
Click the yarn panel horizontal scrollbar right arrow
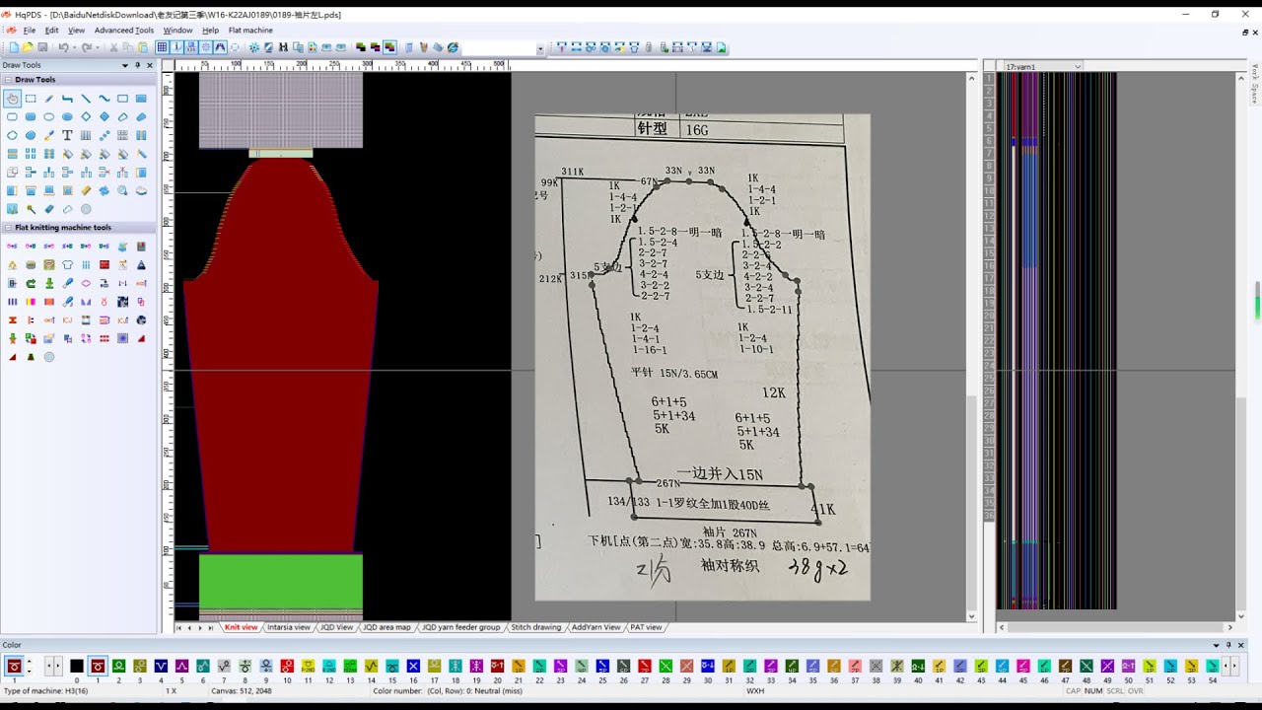(x=1229, y=627)
